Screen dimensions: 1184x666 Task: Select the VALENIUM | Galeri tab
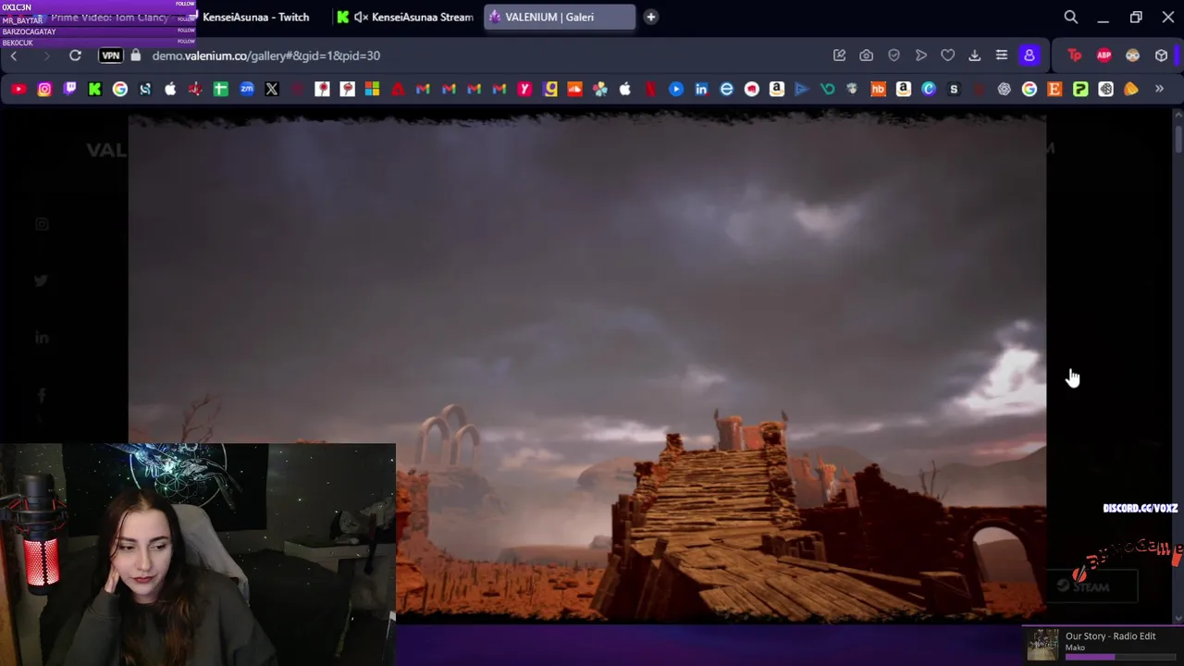pos(560,17)
